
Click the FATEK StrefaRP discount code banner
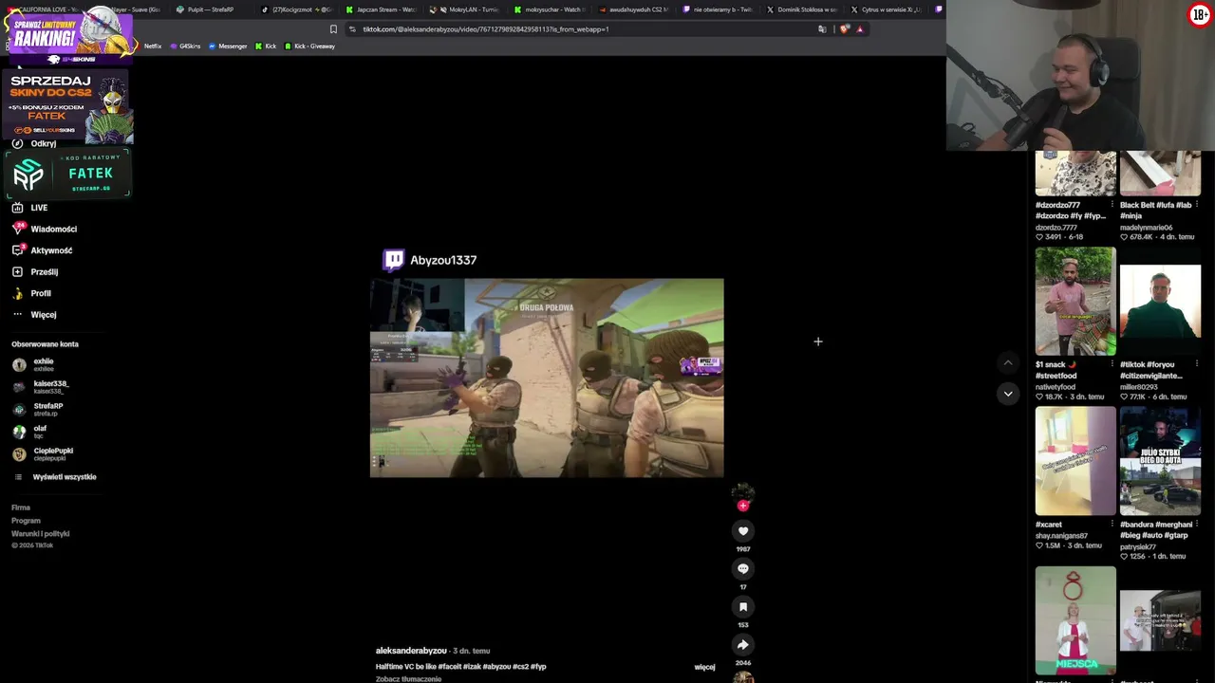[x=67, y=175]
